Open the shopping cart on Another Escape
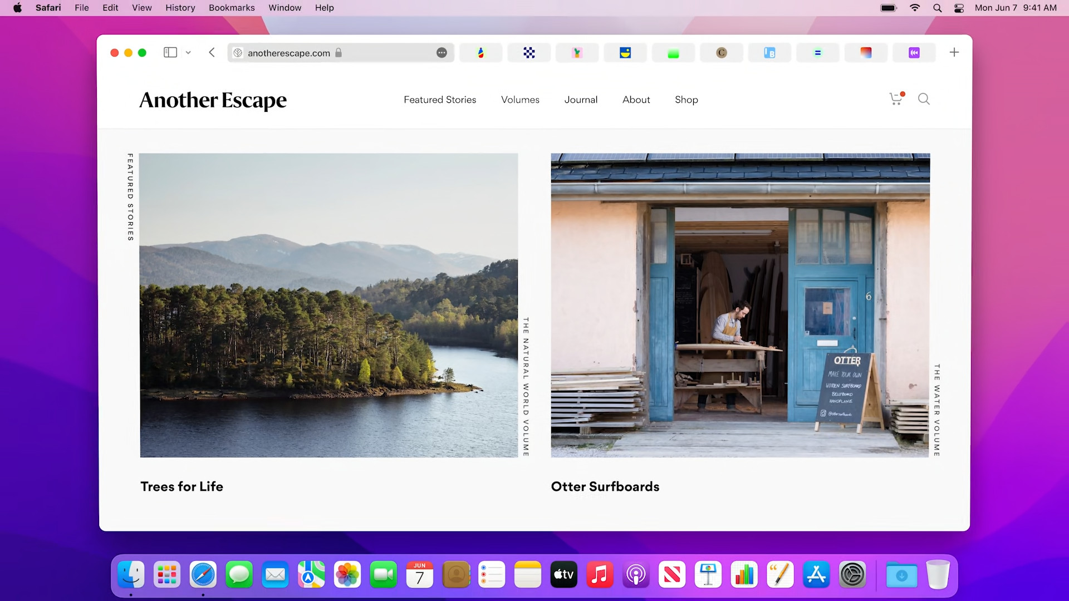1069x601 pixels. 895,99
